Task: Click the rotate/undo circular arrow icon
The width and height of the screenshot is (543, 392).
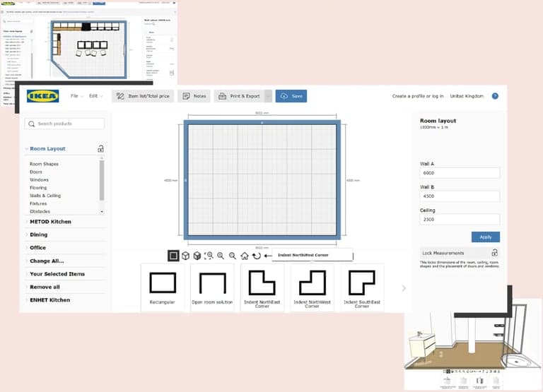Action: [256, 256]
